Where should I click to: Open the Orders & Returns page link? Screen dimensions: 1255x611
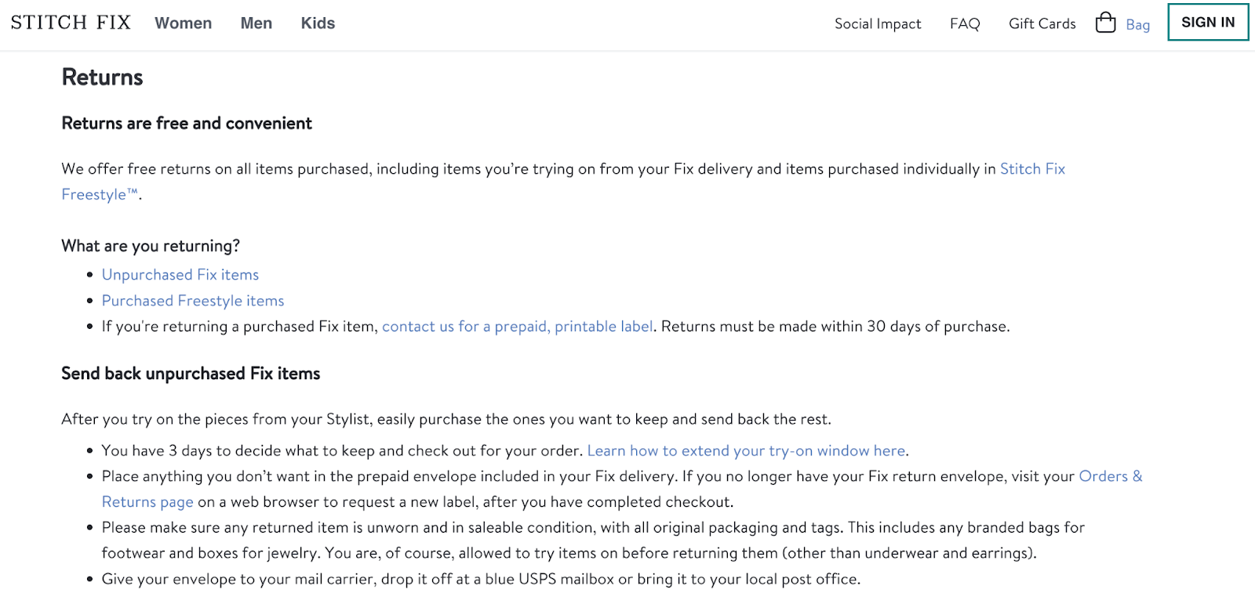pyautogui.click(x=1110, y=476)
